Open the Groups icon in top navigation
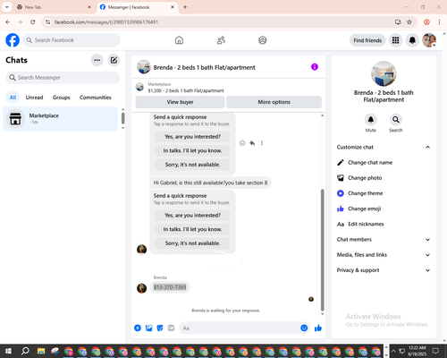 click(x=263, y=40)
